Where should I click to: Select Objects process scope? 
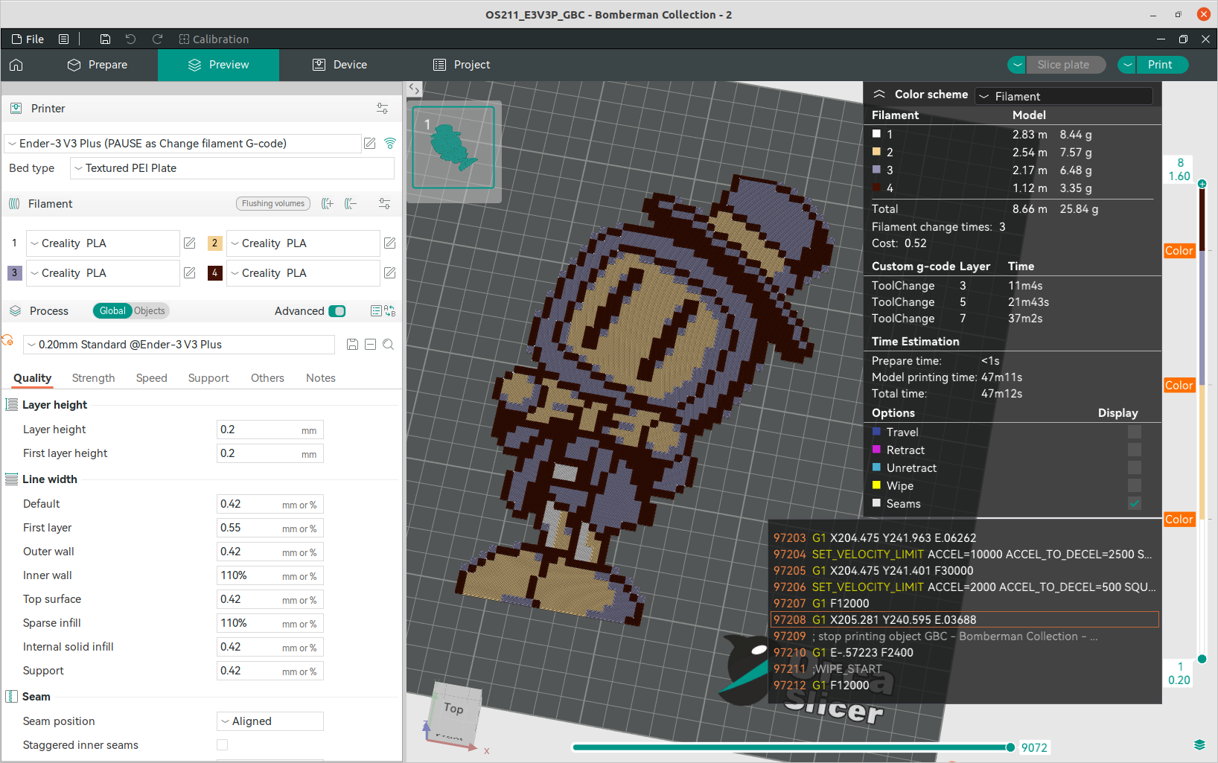coord(150,311)
